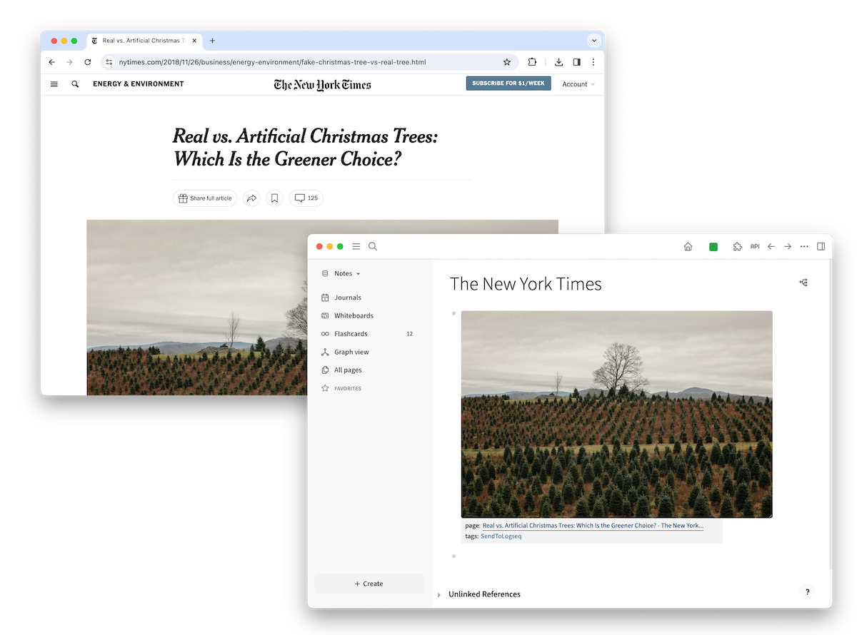The image size is (857, 635).
Task: Select the Real vs. Artificial Christmas tab
Action: 143,41
